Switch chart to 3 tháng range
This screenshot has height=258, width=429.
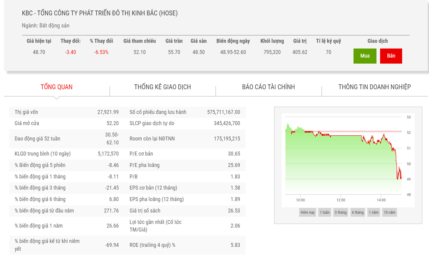point(341,212)
